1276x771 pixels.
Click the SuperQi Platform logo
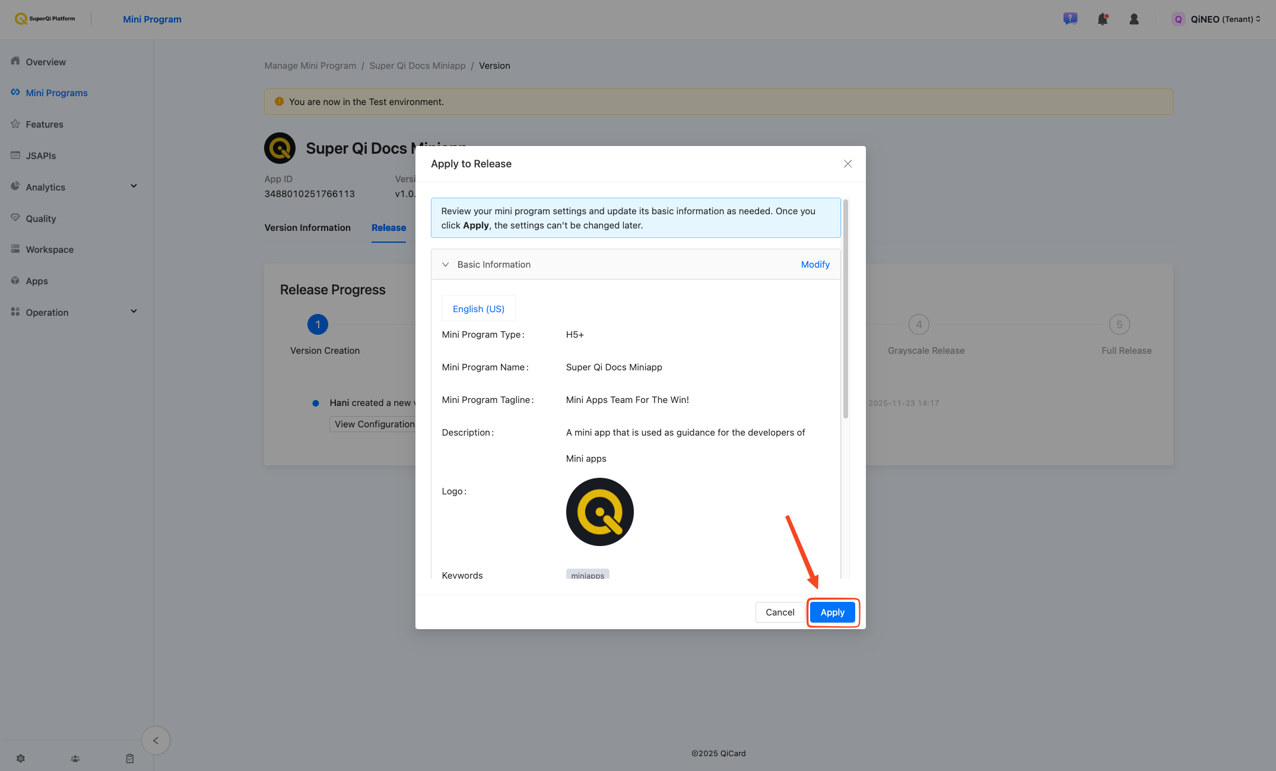pyautogui.click(x=45, y=18)
